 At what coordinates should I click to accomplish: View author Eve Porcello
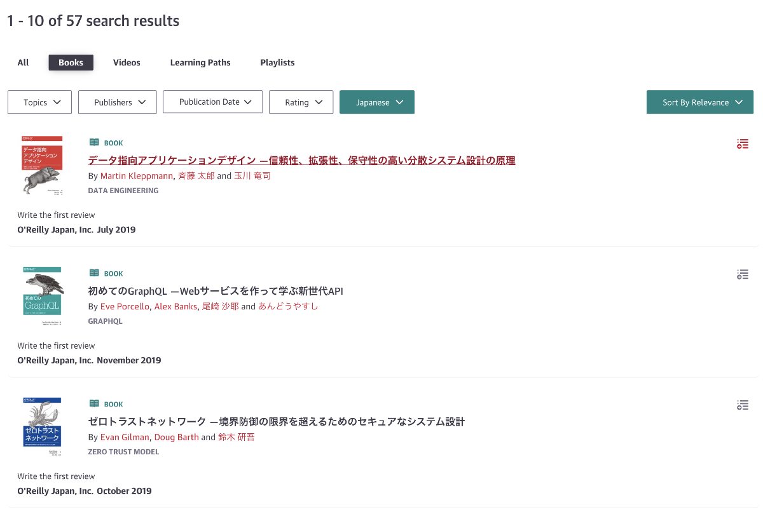tap(125, 307)
